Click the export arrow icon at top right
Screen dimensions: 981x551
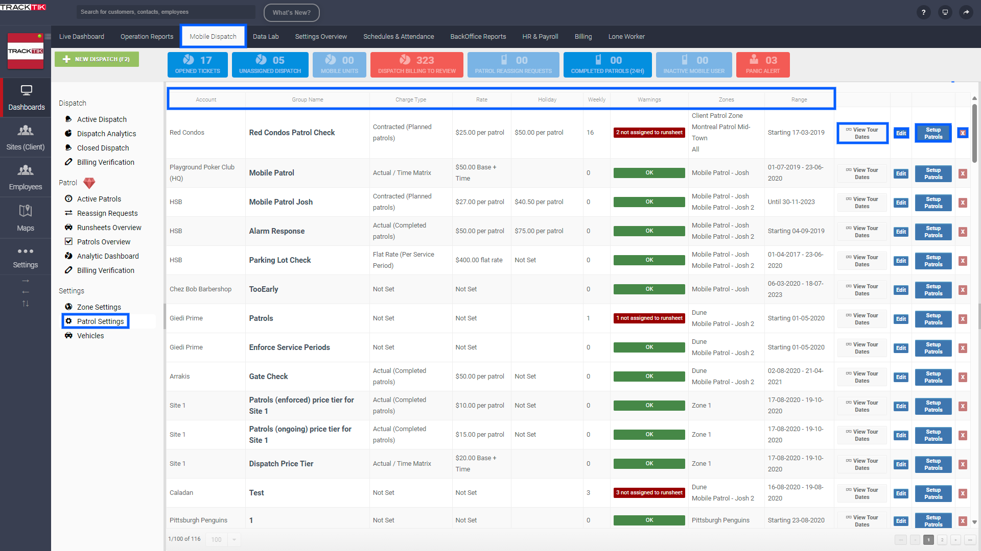click(967, 12)
